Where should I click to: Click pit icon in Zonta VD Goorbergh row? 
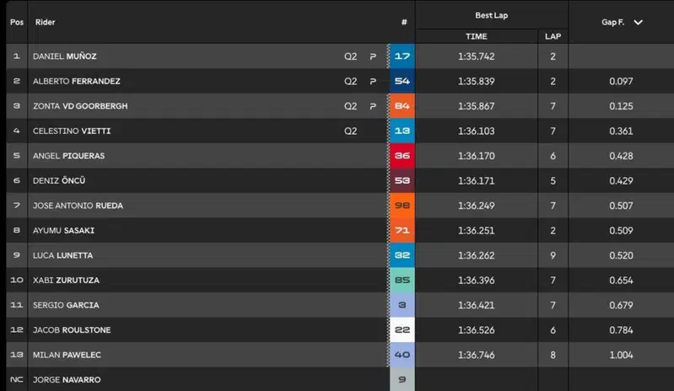pos(373,106)
